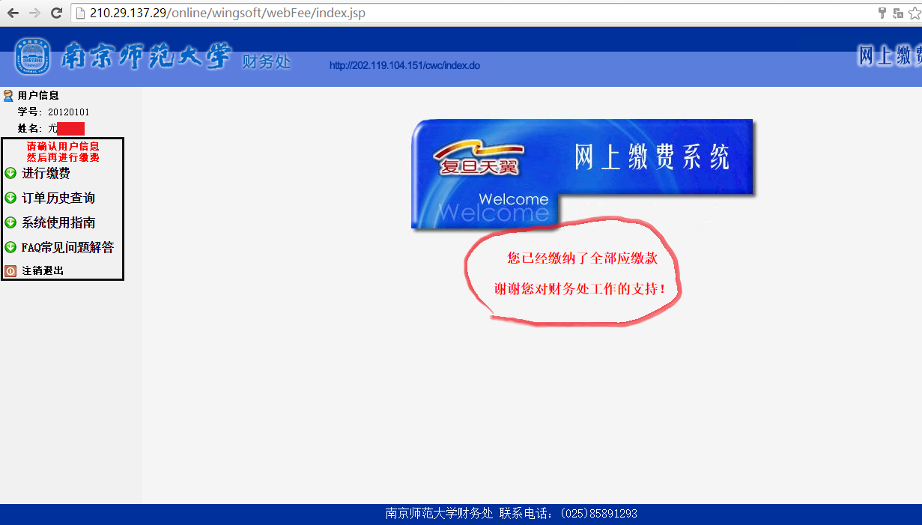Click the page document icon in the address bar
Screen dimensions: 922x525
(81, 13)
